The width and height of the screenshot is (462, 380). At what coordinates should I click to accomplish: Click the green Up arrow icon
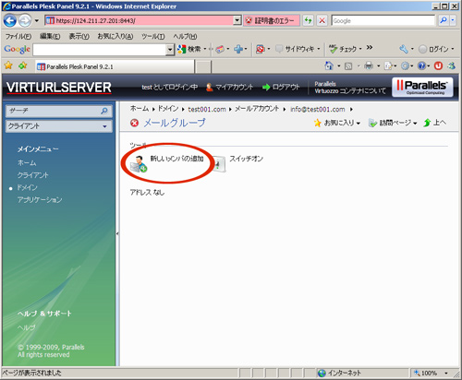(x=427, y=123)
